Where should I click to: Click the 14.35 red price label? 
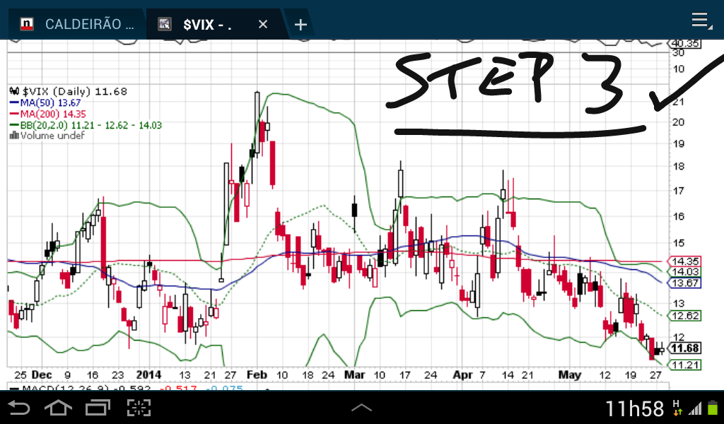(684, 261)
